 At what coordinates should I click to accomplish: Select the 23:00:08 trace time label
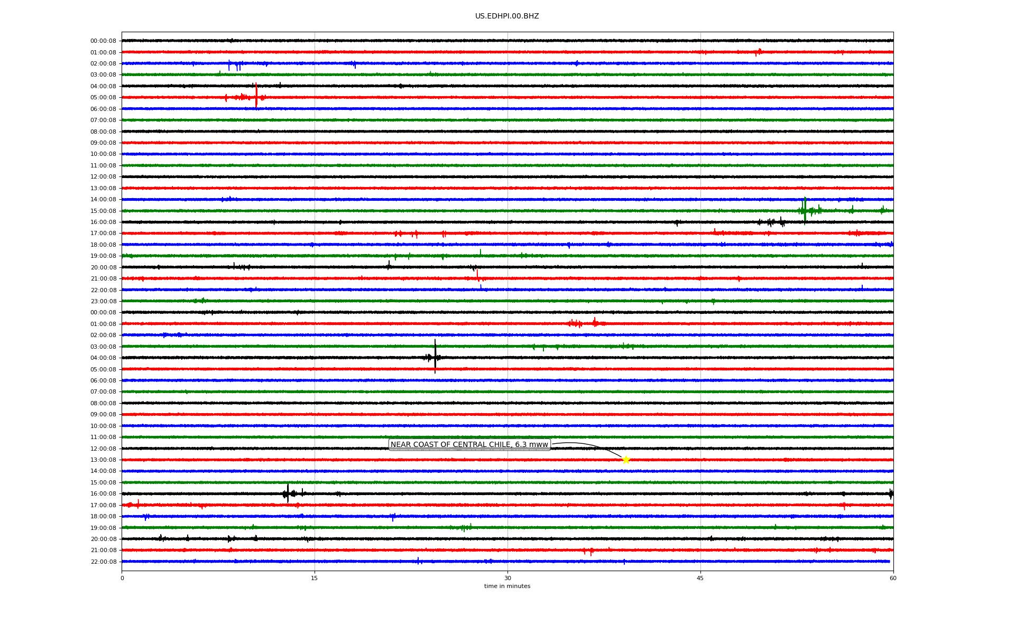pyautogui.click(x=103, y=302)
